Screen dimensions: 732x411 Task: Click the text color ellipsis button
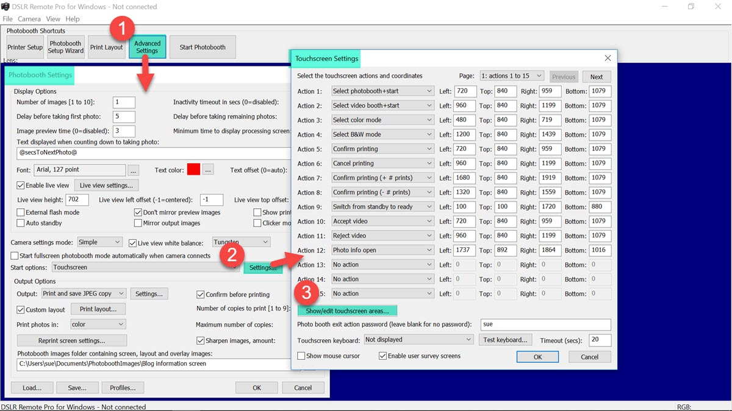[208, 170]
